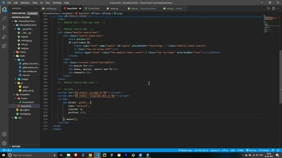This screenshot has height=158, width=282.
Task: Expand the images folder
Action: click(x=25, y=79)
